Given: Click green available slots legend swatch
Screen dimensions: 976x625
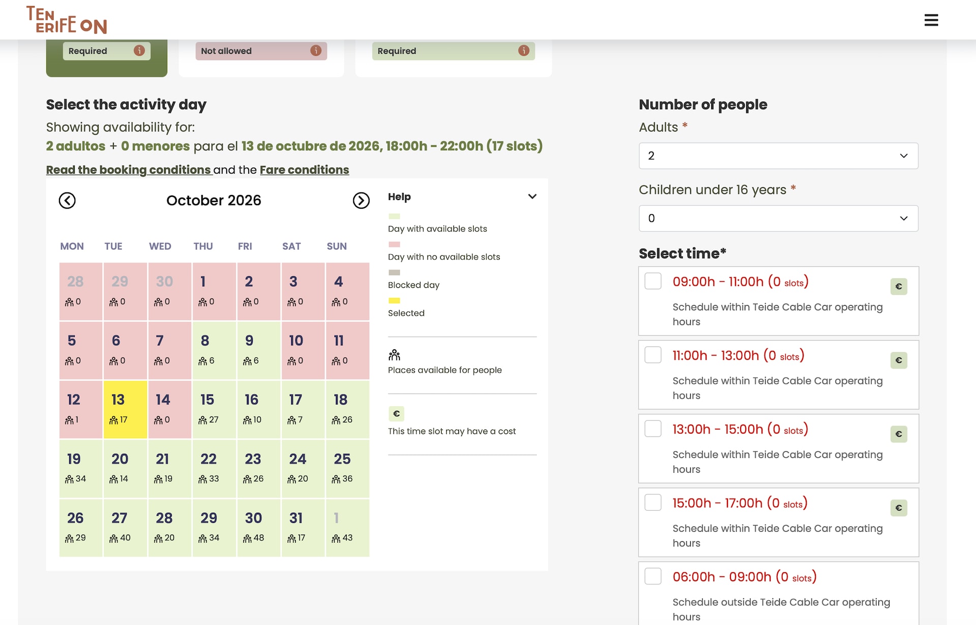Looking at the screenshot, I should 394,216.
